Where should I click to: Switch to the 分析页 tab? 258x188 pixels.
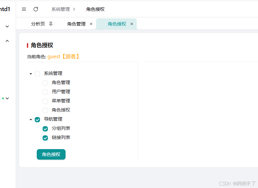38,24
